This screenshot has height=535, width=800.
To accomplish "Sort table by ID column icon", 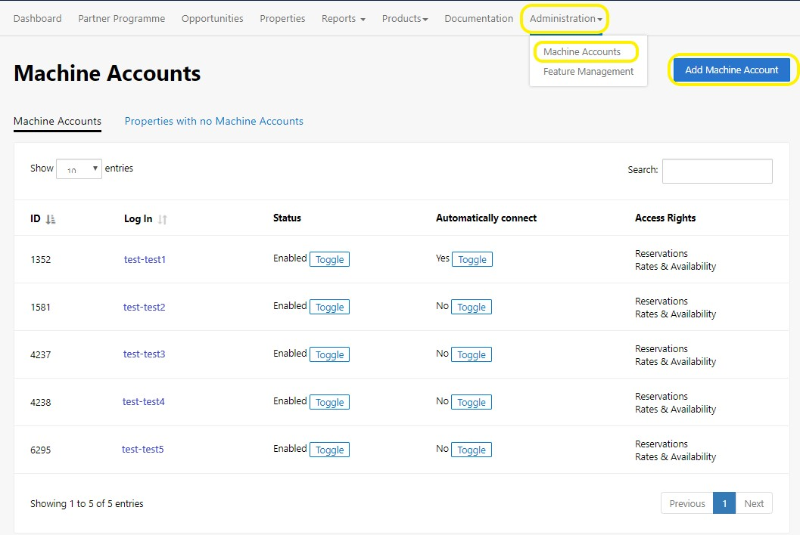I will pyautogui.click(x=51, y=219).
